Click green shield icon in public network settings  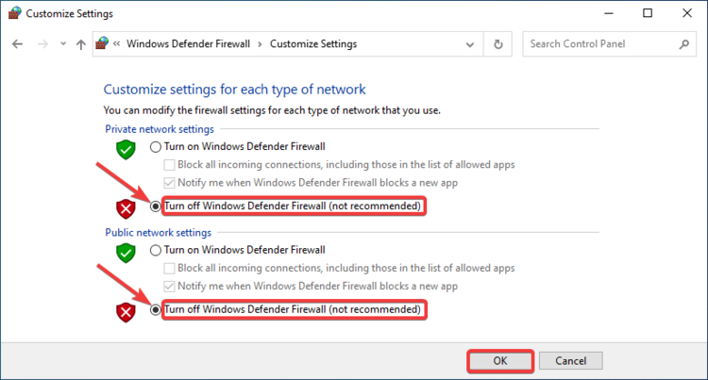tap(126, 253)
